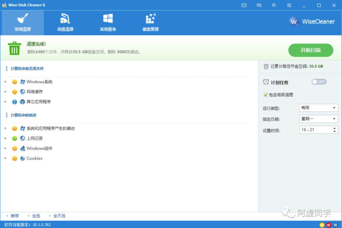
Task: Click the 其它应用程序 box icon
Action: click(22, 102)
